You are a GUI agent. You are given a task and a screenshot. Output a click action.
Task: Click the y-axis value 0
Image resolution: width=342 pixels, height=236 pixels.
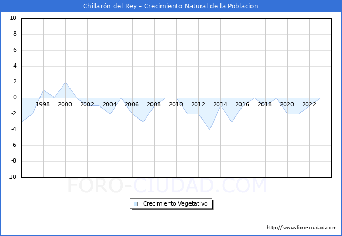[15, 98]
